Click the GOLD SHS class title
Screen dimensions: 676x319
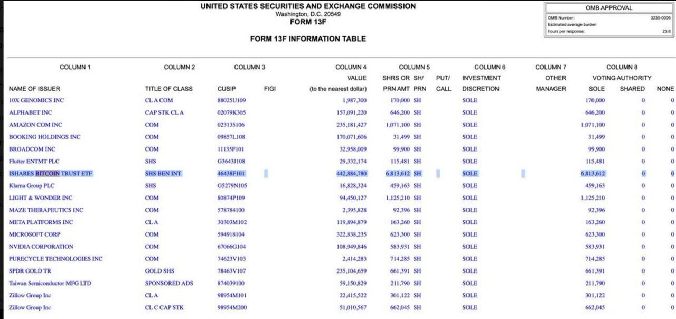click(159, 271)
